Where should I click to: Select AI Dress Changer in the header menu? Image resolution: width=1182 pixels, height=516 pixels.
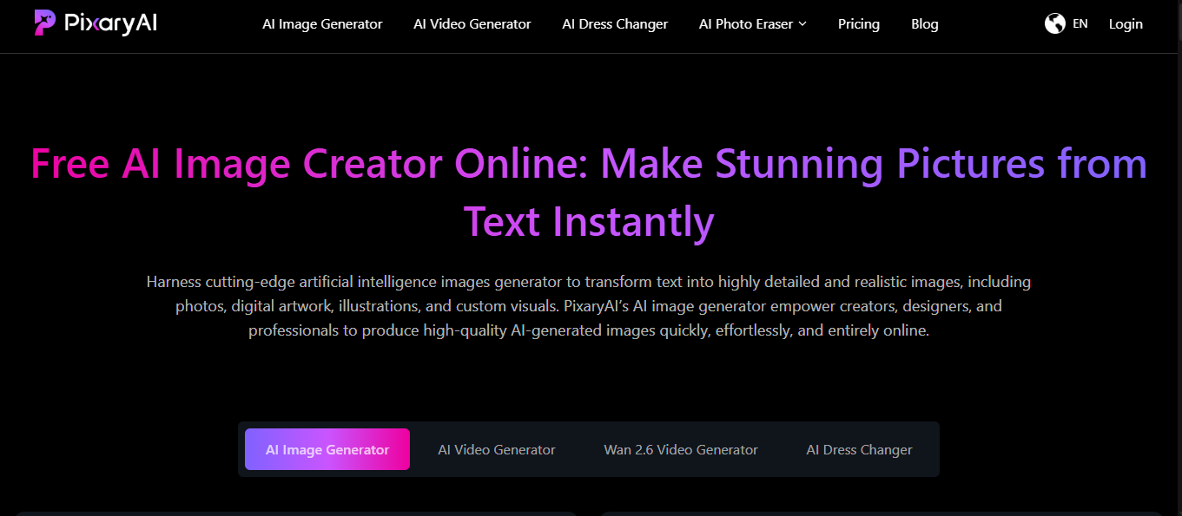[x=615, y=24]
